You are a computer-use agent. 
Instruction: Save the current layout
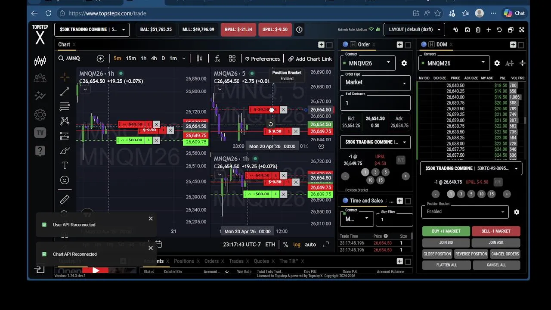(467, 30)
